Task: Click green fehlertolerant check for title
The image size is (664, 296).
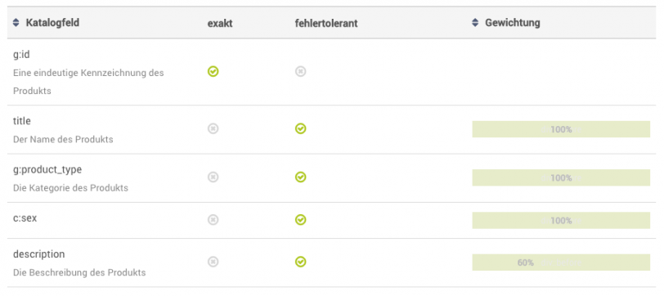Action: pyautogui.click(x=300, y=128)
